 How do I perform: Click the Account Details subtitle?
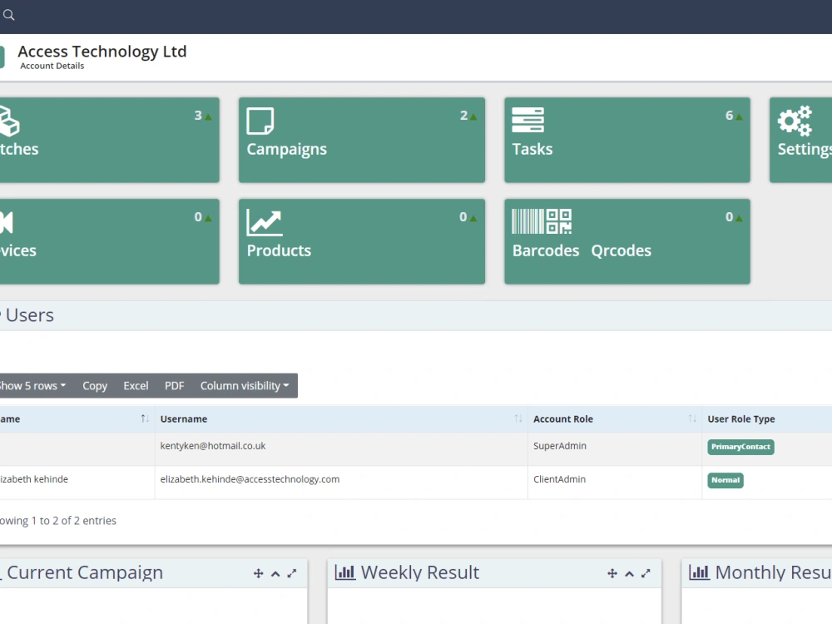pyautogui.click(x=52, y=66)
